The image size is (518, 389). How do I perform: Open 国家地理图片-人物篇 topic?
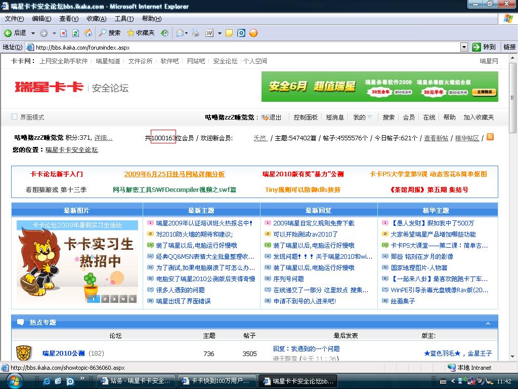pos(419,267)
